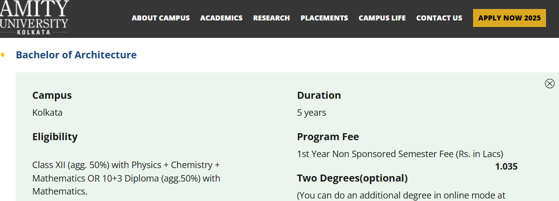Open the About Campus menu
Image resolution: width=559 pixels, height=201 pixels.
tap(160, 18)
